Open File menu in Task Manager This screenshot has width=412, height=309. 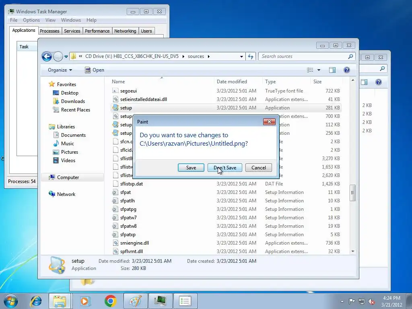coord(14,20)
